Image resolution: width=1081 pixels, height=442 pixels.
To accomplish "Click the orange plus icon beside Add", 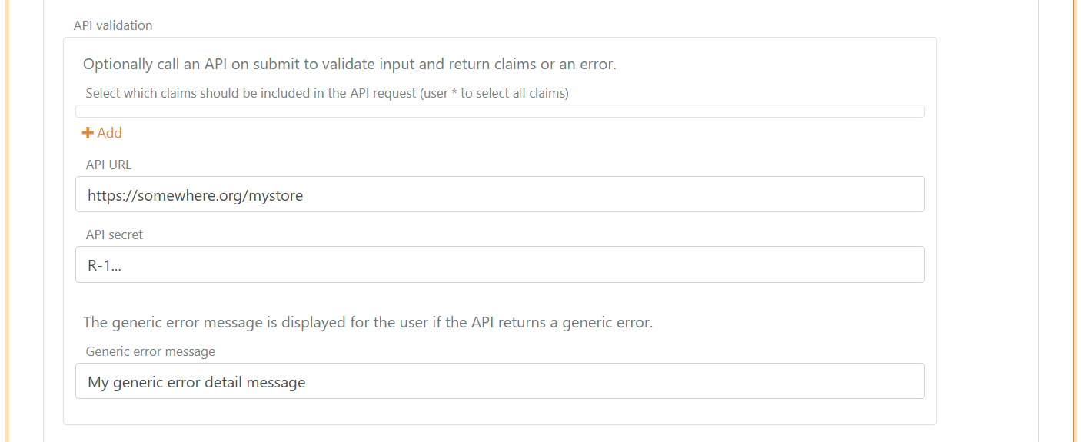I will coord(88,133).
